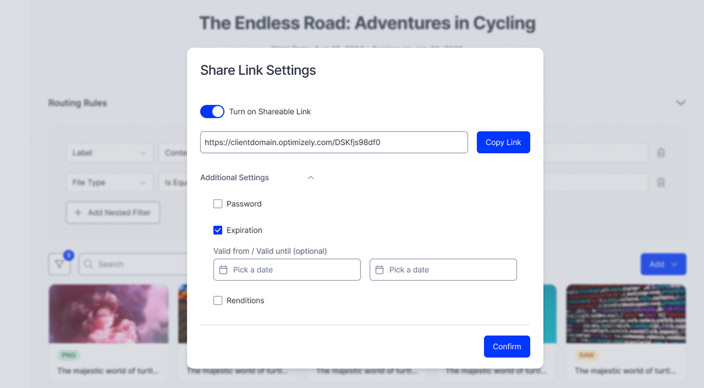Open the pink clouds PNG thumbnail
The height and width of the screenshot is (388, 704).
coord(108,314)
